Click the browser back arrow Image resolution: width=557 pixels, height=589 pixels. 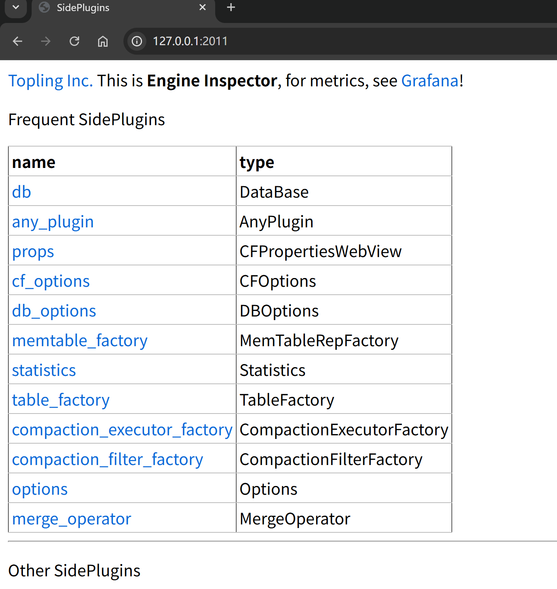(x=17, y=41)
